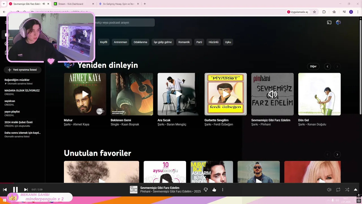Seek using the song progress bar
Screen dimensions: 362x204
(181, 183)
